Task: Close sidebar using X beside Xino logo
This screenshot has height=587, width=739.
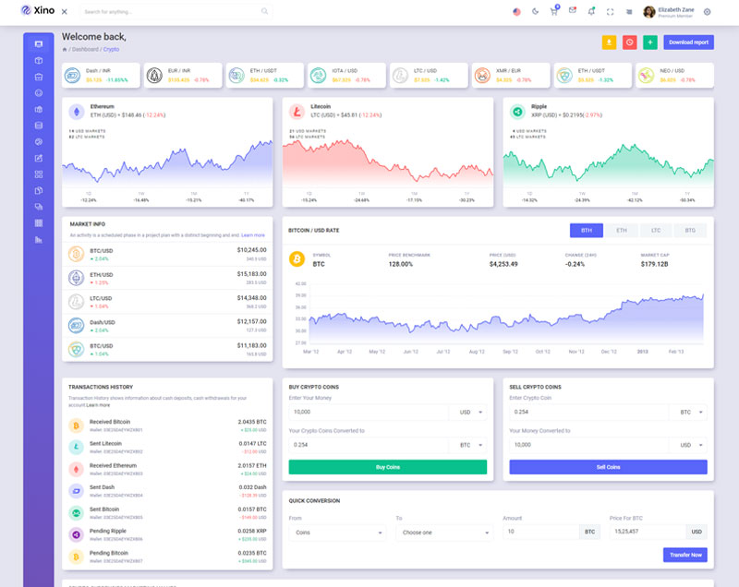Action: pos(64,12)
